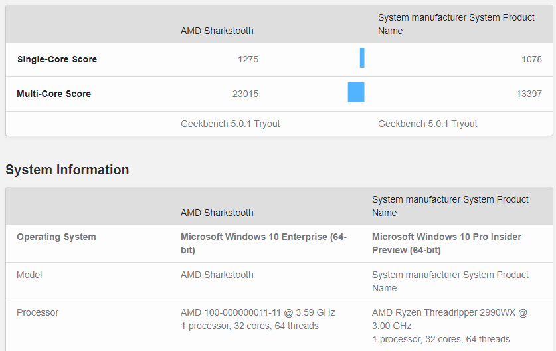Image resolution: width=556 pixels, height=351 pixels.
Task: Click the Multi-Core Score label
Action: click(54, 94)
